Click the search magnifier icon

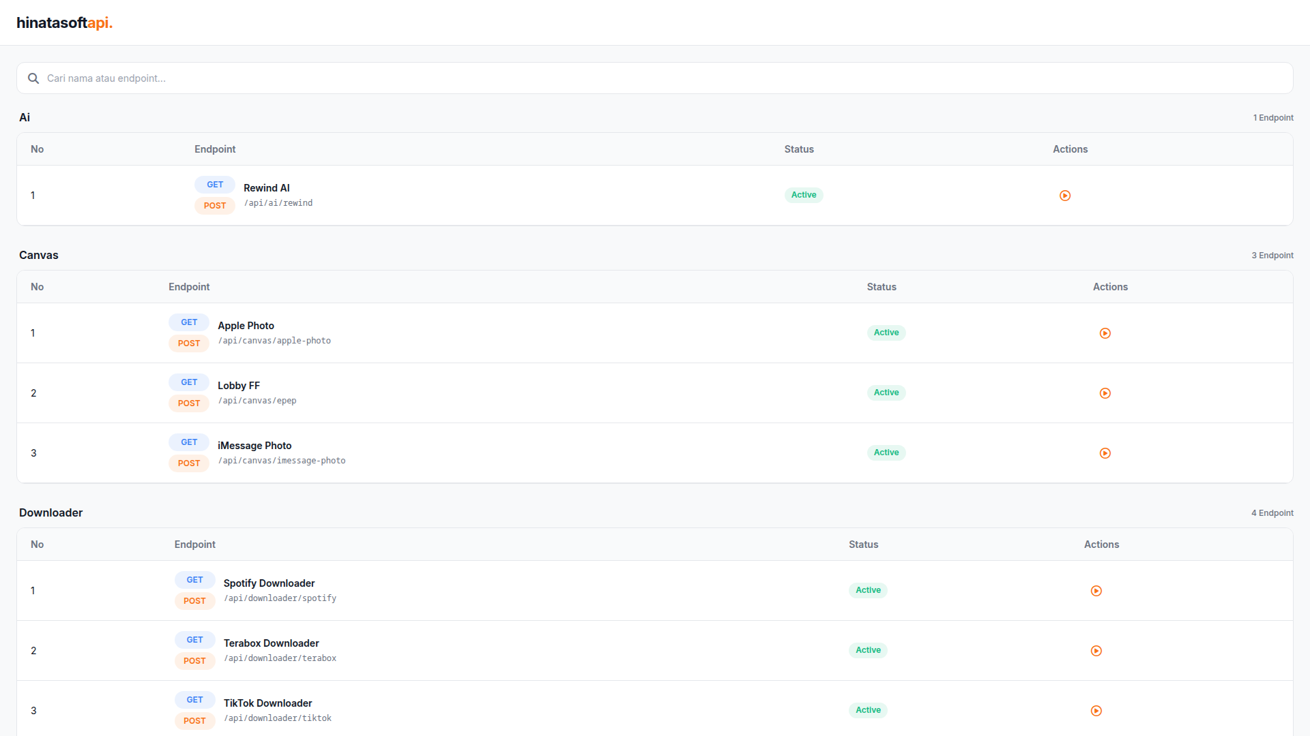coord(33,78)
